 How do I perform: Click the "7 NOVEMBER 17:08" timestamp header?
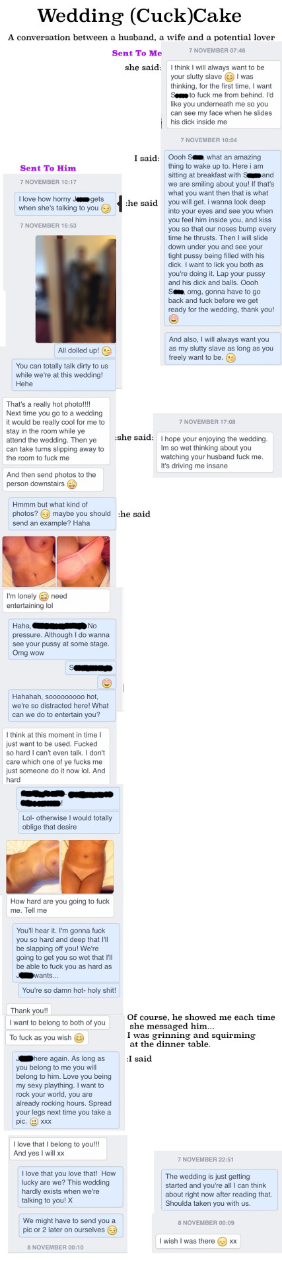(x=207, y=421)
